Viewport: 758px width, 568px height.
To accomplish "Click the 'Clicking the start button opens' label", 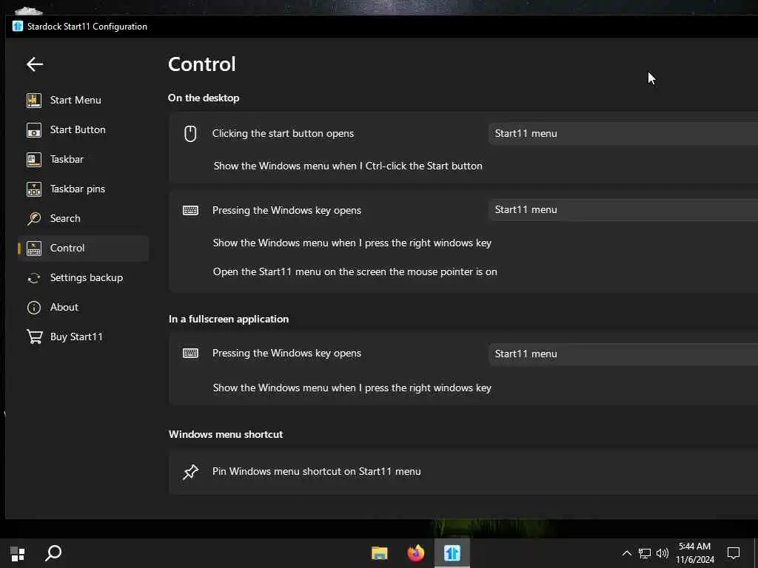I will tap(283, 133).
